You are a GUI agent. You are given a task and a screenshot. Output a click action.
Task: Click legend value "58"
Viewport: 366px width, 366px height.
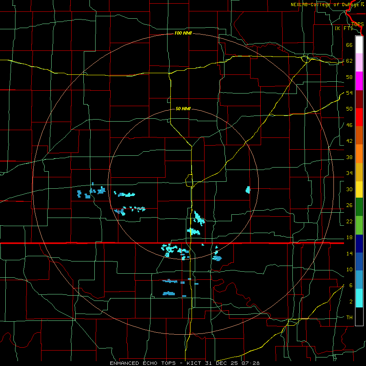click(x=349, y=77)
